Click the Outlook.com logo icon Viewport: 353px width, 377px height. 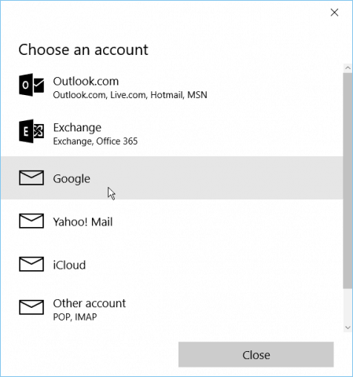point(31,85)
